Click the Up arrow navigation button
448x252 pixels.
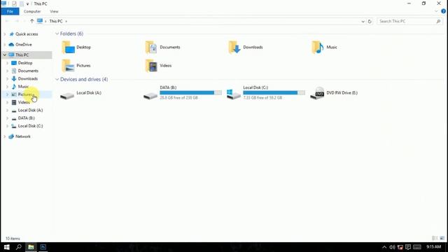32,21
